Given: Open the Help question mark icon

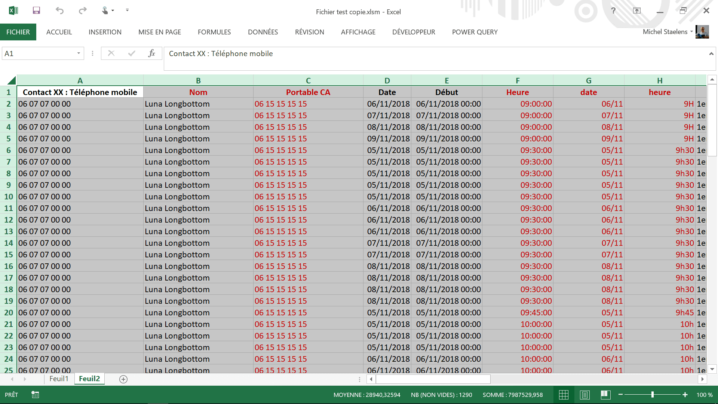Looking at the screenshot, I should (613, 10).
